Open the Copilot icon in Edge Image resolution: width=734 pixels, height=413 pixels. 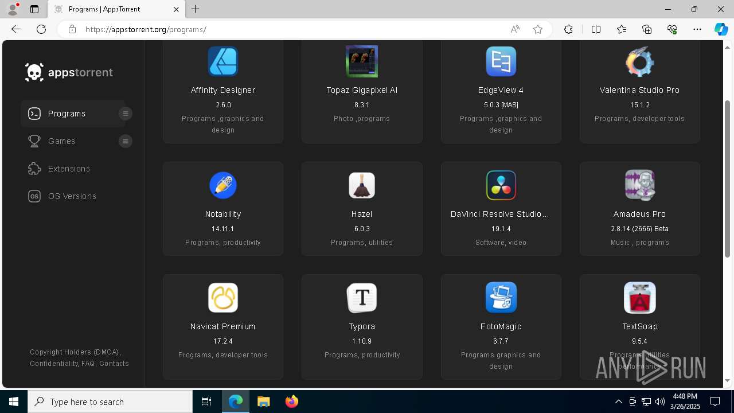721,29
